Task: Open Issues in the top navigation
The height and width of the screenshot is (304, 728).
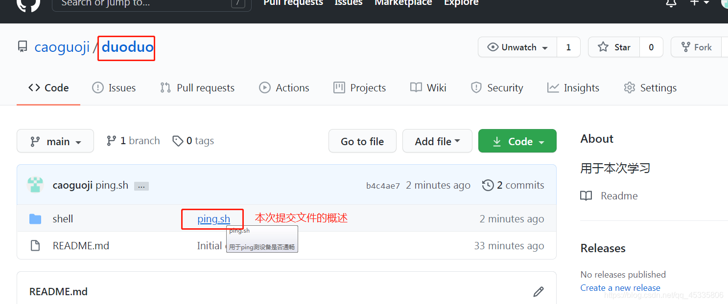Action: click(349, 3)
